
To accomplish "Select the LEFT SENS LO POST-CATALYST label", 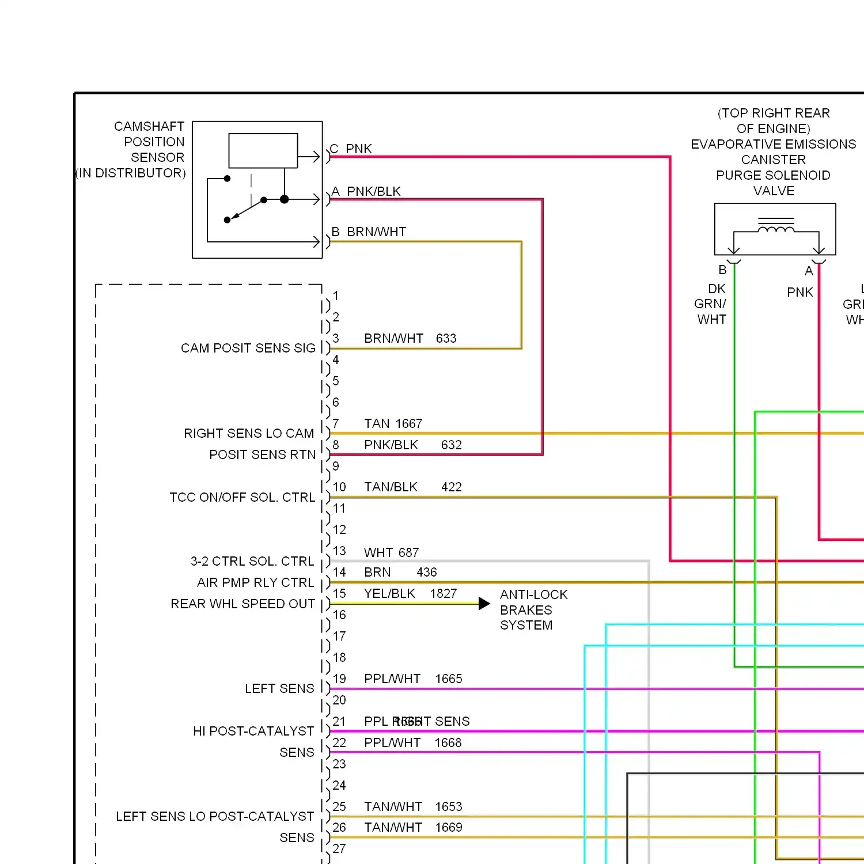I will (x=215, y=816).
